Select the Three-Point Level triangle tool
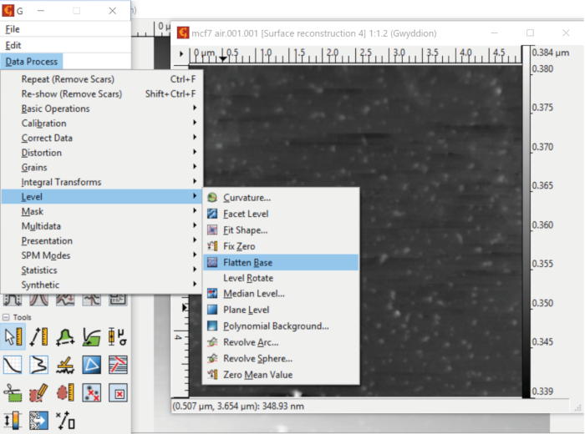Image resolution: width=585 pixels, height=434 pixels. pyautogui.click(x=91, y=364)
